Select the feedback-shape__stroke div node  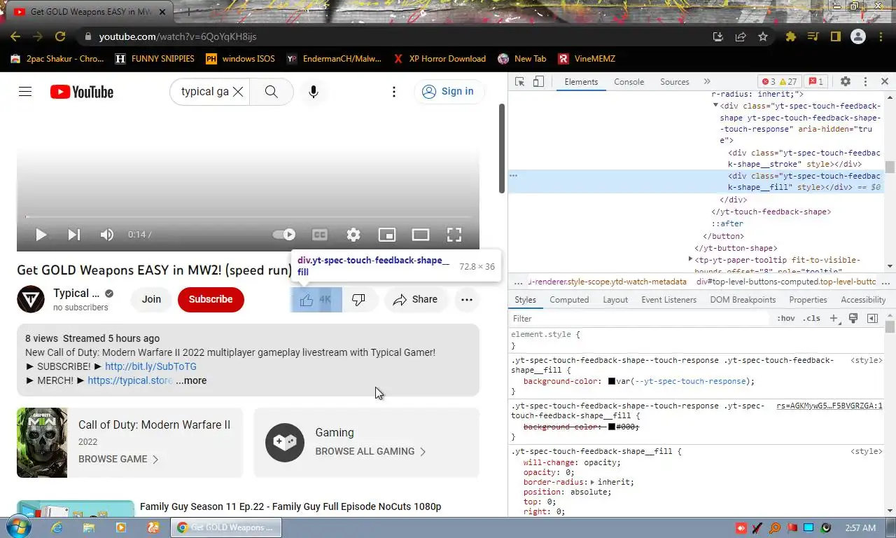804,158
